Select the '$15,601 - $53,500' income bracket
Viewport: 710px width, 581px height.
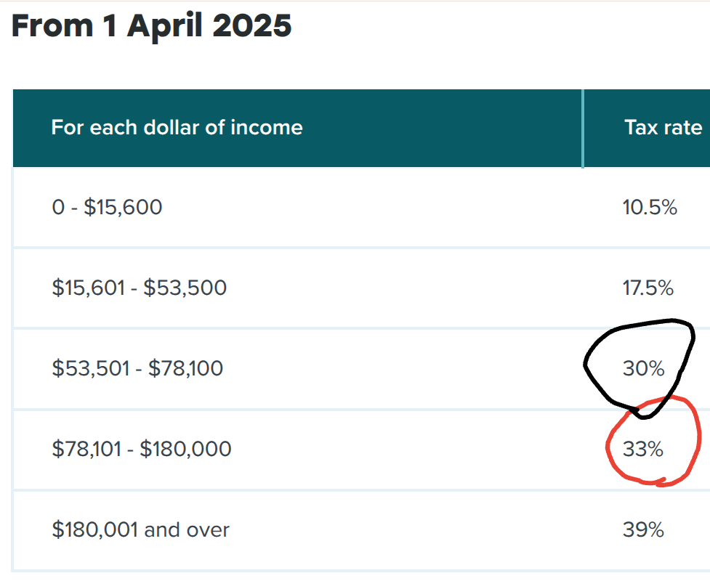(139, 288)
